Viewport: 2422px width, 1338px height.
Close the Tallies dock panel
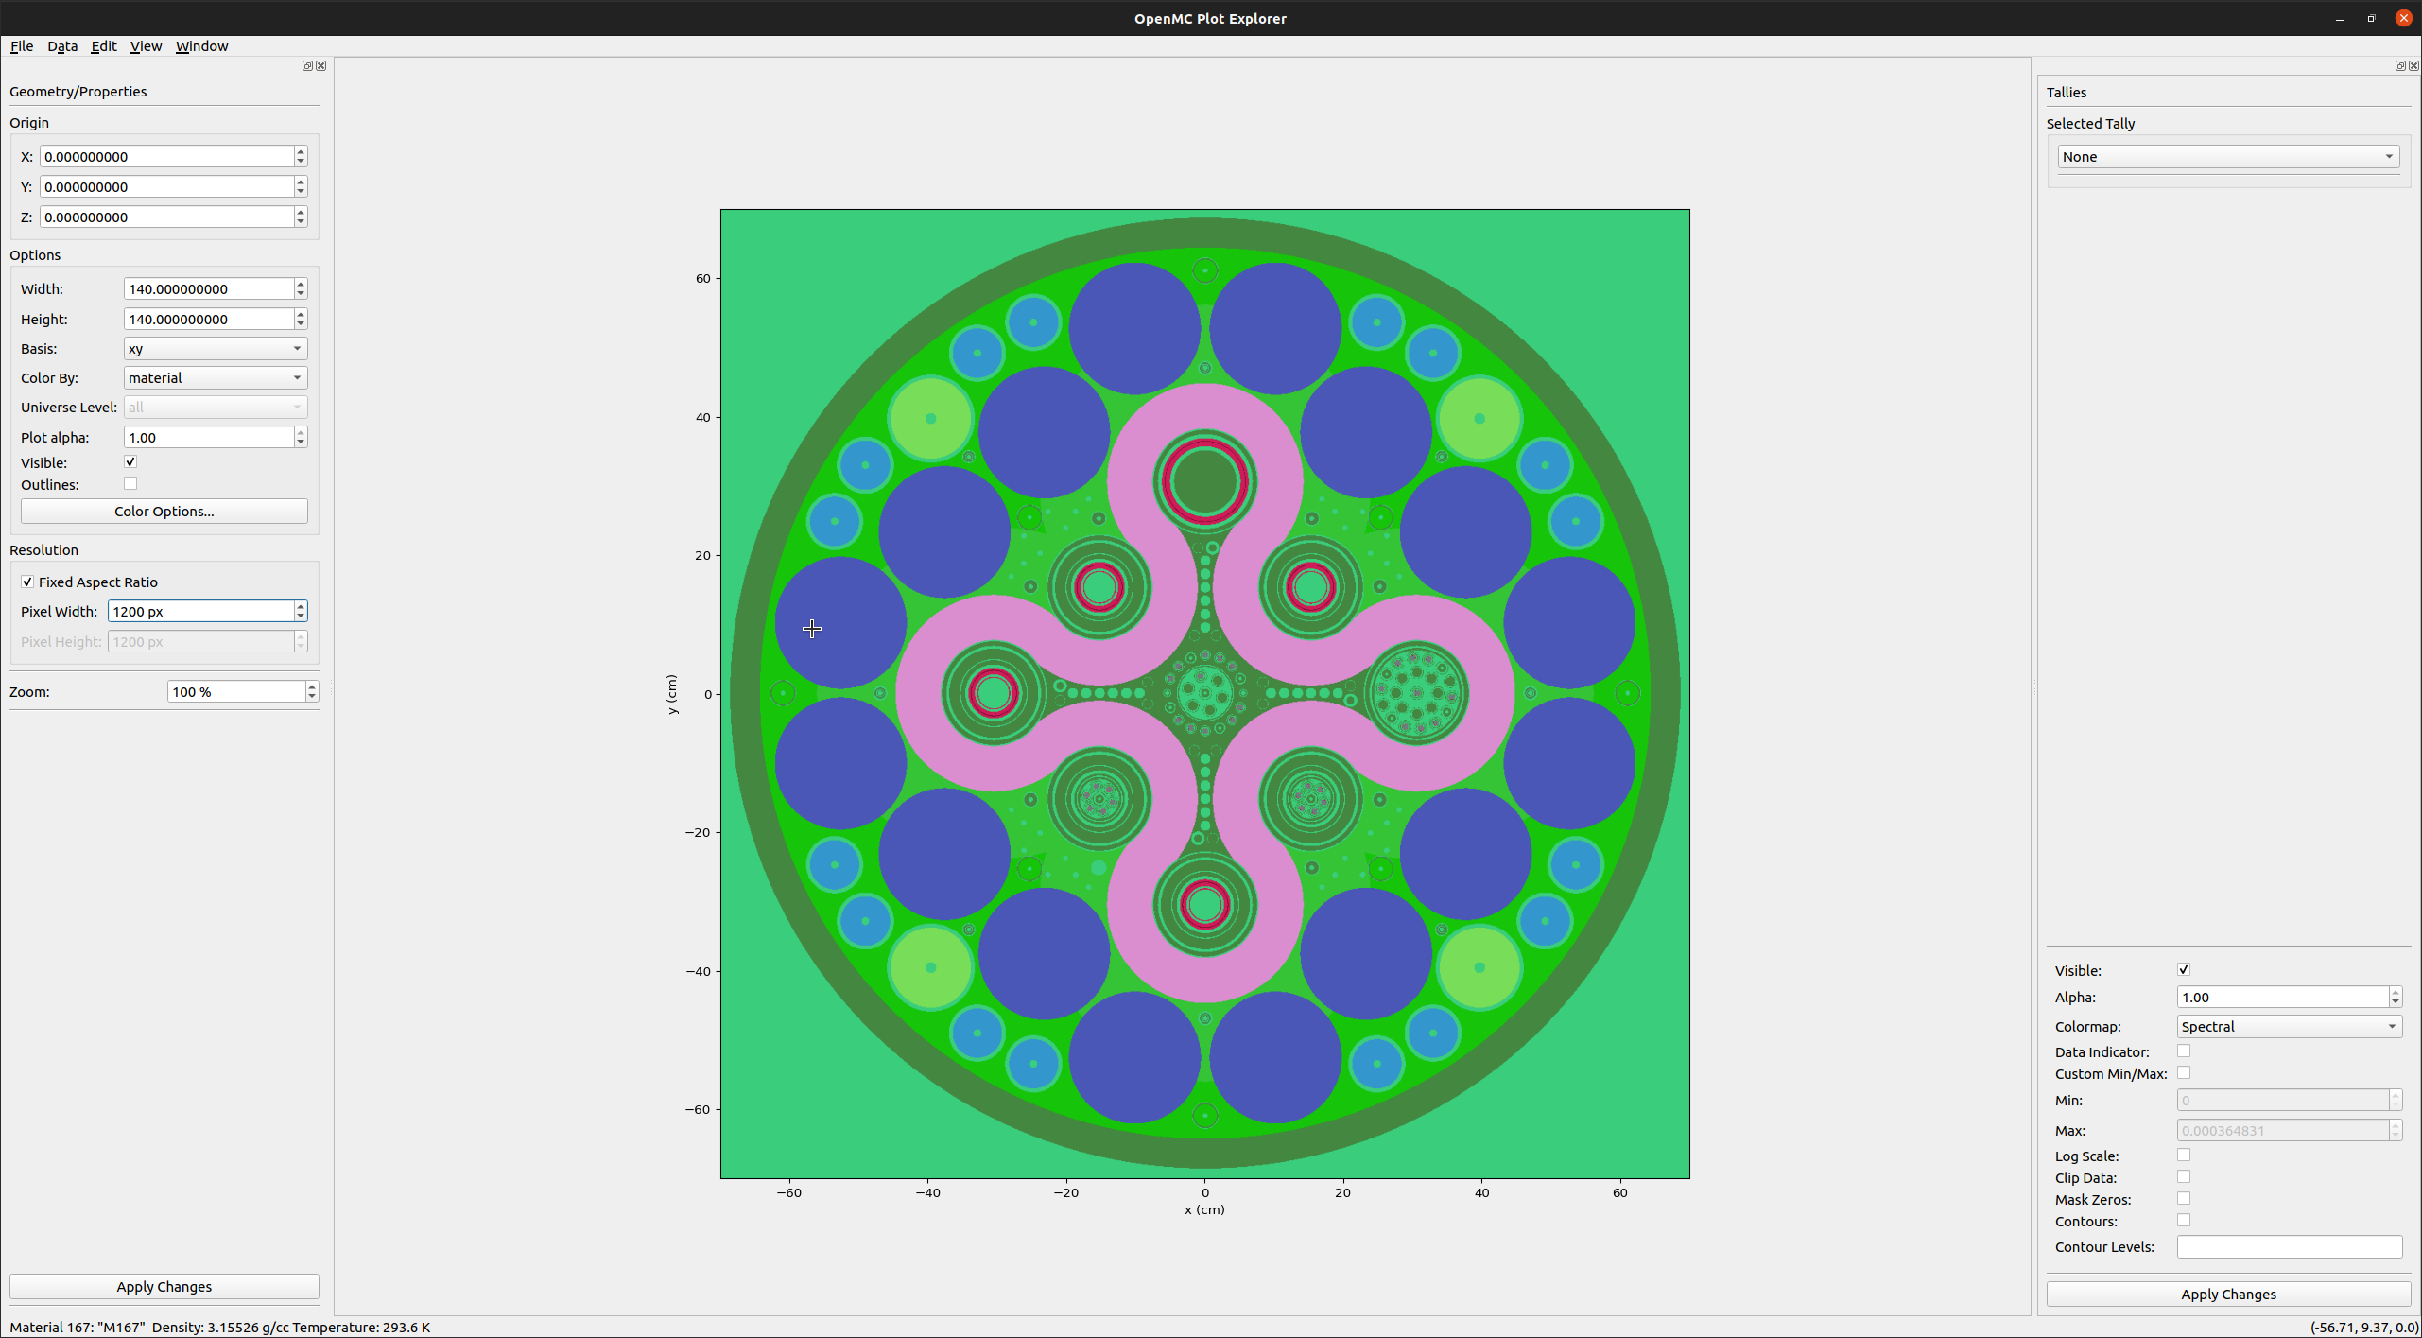pos(2413,65)
